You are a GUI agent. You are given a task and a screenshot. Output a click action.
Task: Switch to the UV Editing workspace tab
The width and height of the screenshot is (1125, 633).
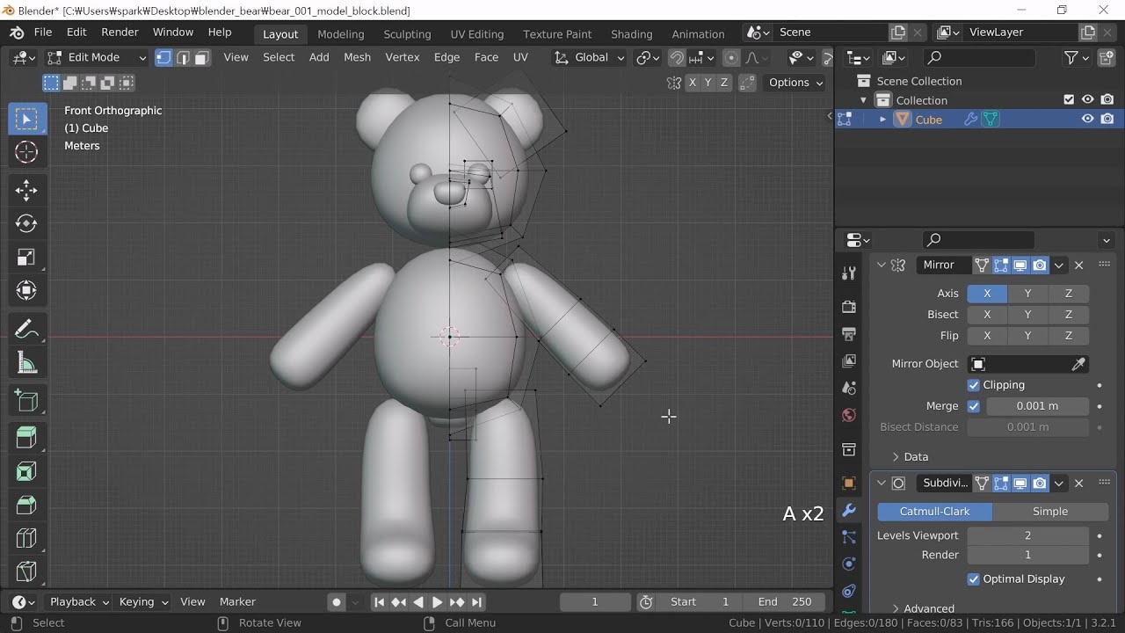pos(477,34)
